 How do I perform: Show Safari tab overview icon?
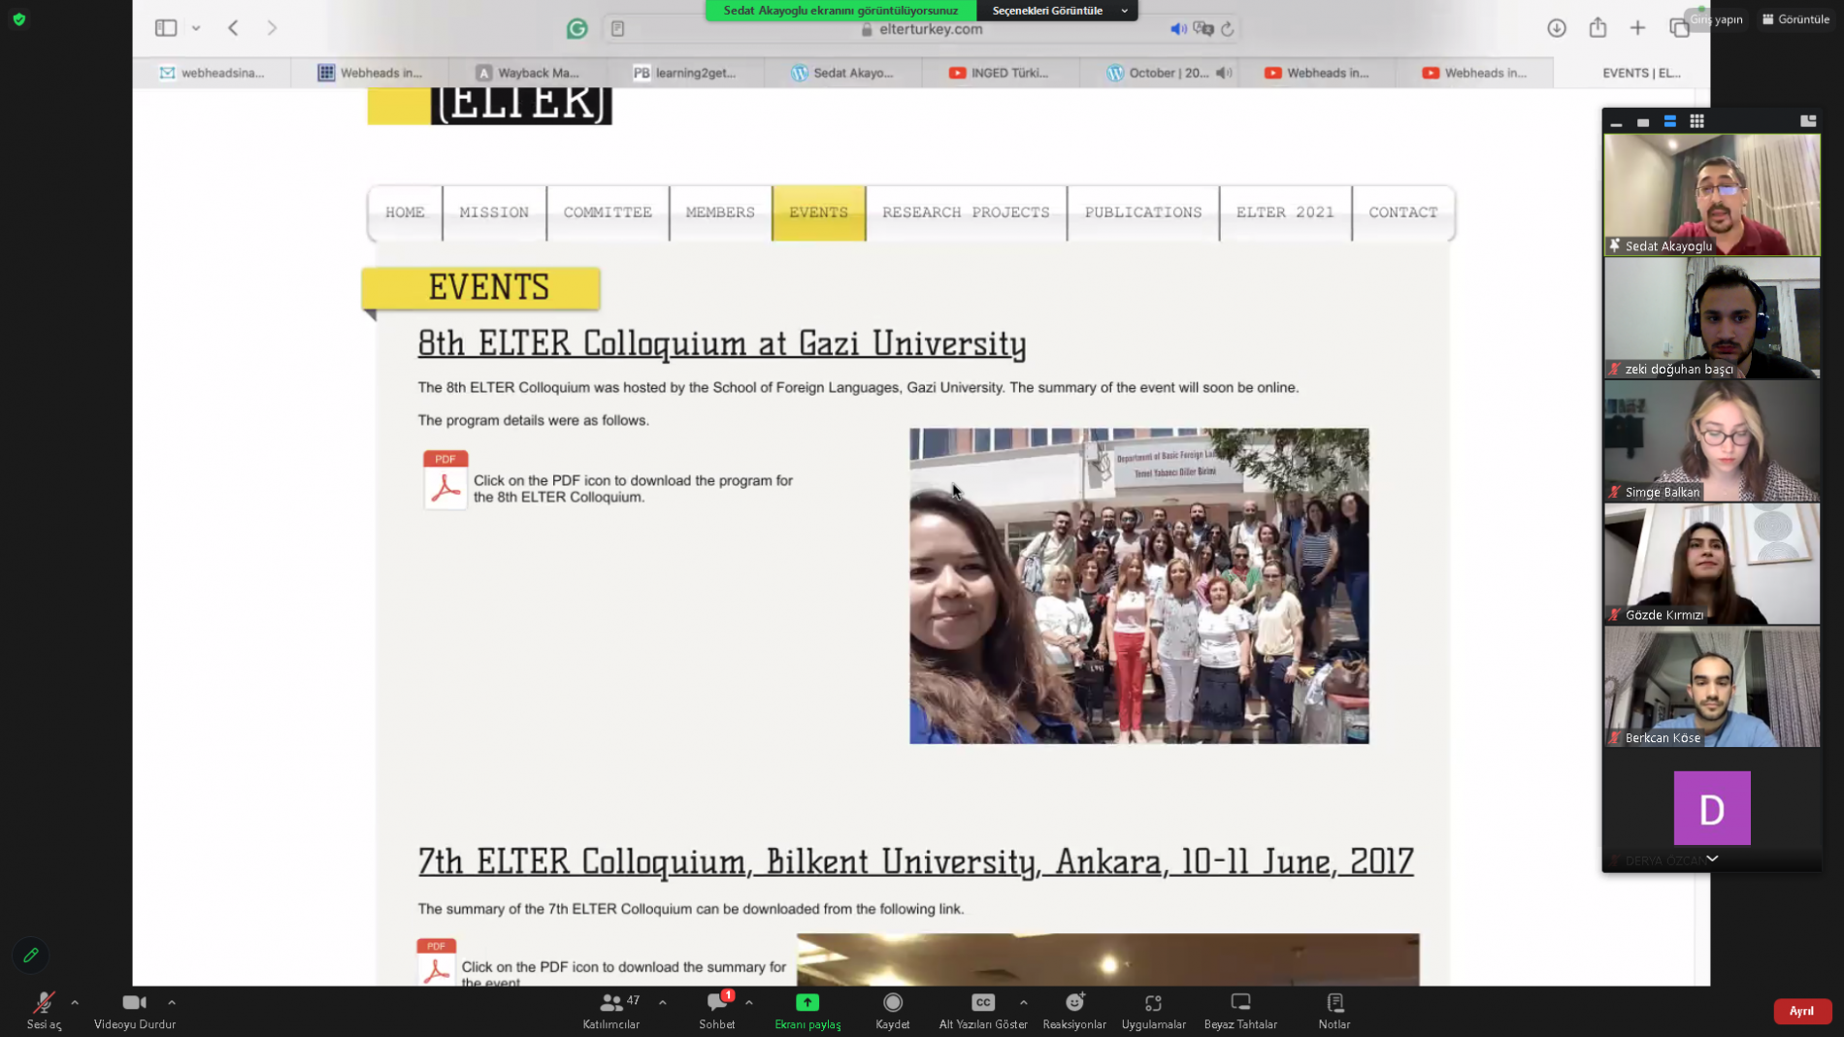coord(1679,28)
